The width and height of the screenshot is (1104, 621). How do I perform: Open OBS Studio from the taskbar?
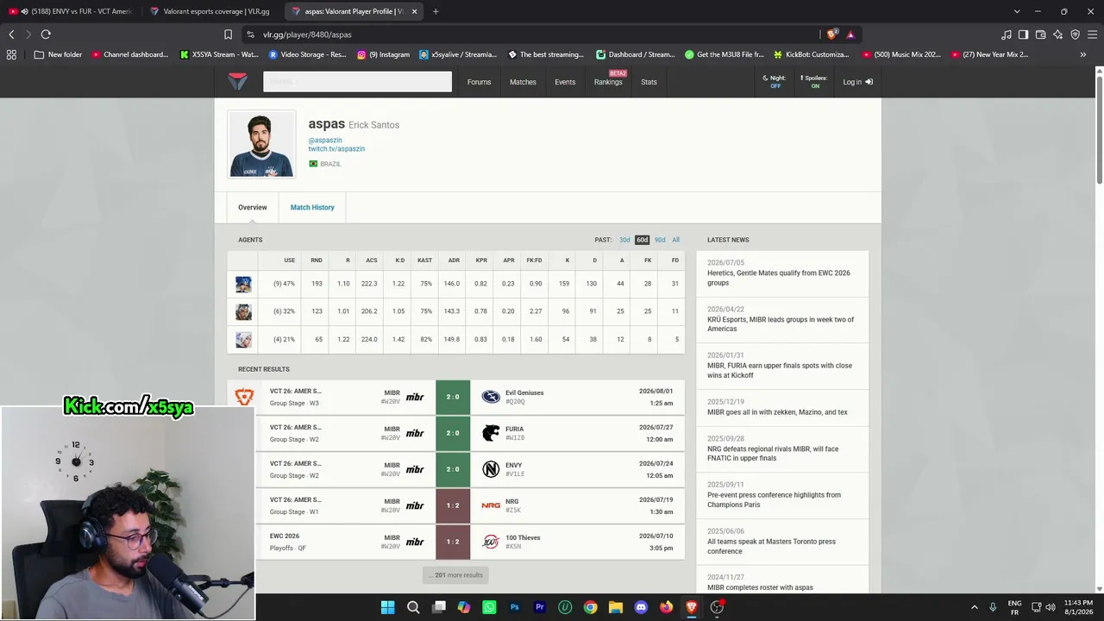point(717,607)
